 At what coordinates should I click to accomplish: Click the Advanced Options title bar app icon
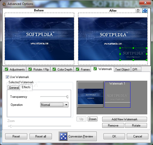pos(4,4)
